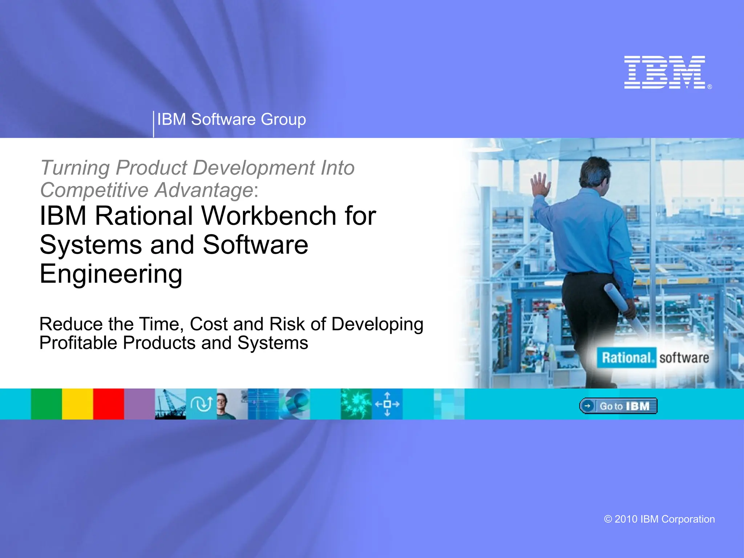The width and height of the screenshot is (744, 558).
Task: Click the four-direction arrows icon
Action: coord(387,404)
